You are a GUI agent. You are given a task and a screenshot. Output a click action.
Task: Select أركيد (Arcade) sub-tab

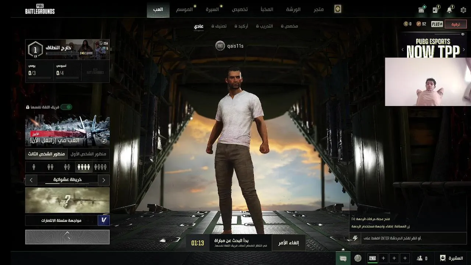tap(241, 26)
